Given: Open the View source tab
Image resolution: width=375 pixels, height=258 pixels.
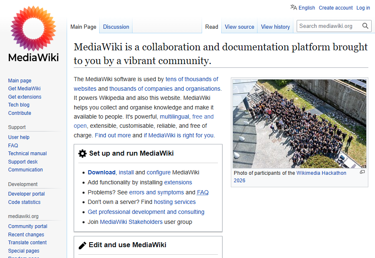Looking at the screenshot, I should point(240,27).
